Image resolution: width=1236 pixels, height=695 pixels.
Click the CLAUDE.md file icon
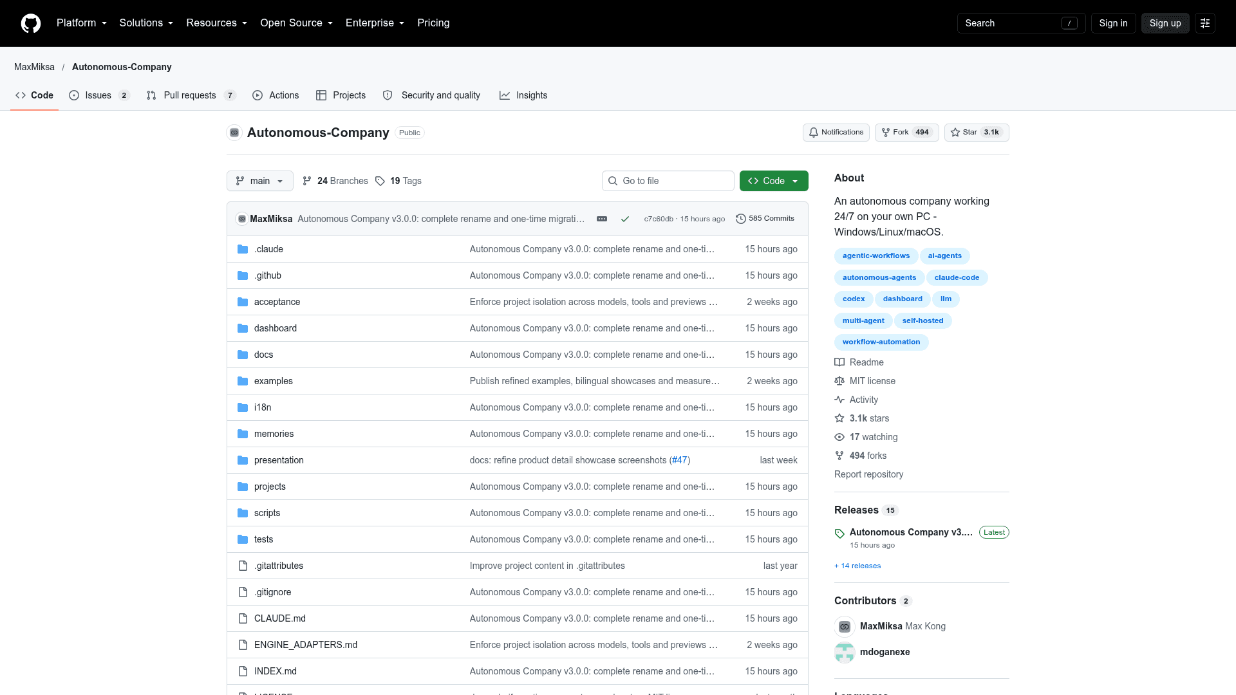coord(243,618)
